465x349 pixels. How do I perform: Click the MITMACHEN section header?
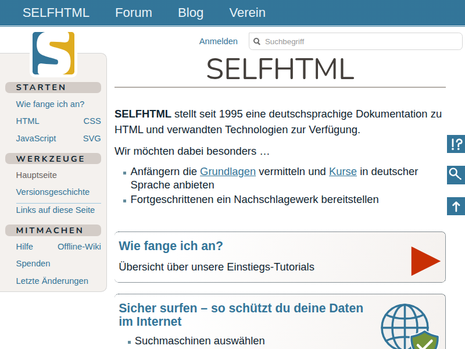[53, 230]
